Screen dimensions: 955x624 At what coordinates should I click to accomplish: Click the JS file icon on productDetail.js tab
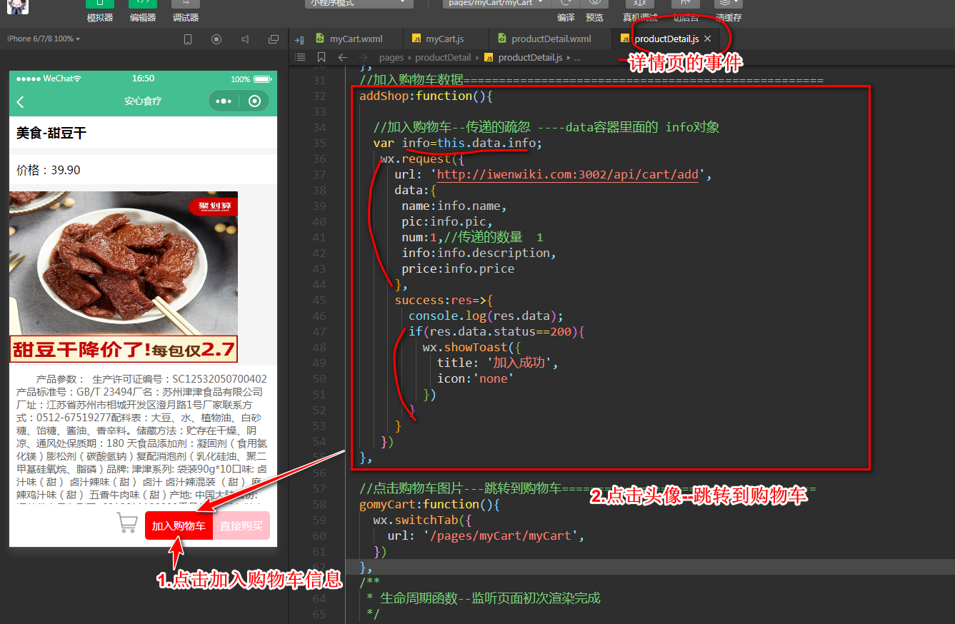(626, 39)
